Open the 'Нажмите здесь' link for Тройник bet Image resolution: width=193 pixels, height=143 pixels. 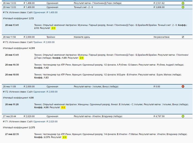[82, 37]
